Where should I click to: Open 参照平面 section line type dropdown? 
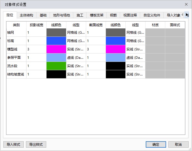(135, 57)
